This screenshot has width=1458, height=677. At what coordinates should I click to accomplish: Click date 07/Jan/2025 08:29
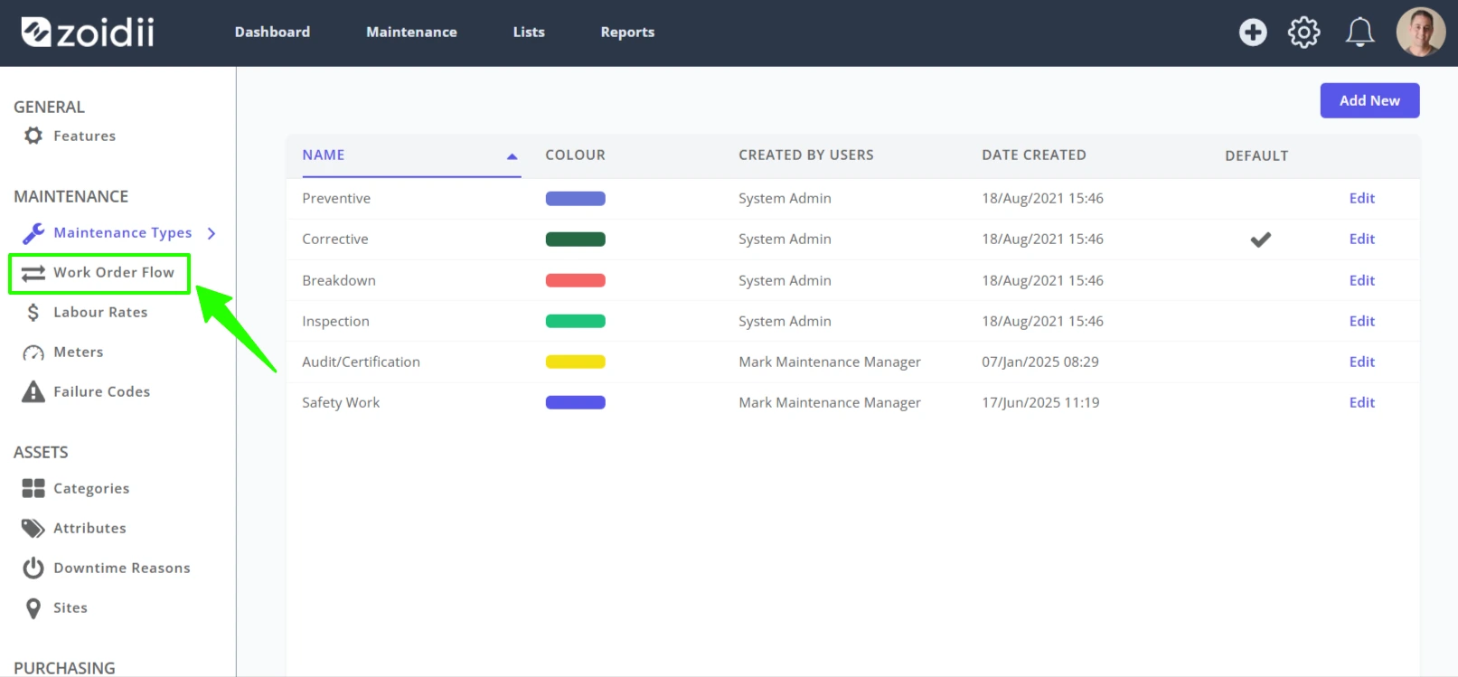coord(1040,362)
